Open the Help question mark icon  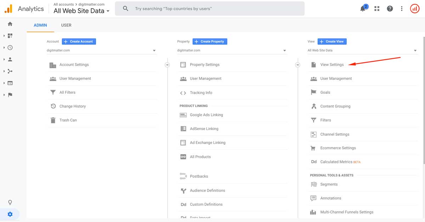(390, 8)
